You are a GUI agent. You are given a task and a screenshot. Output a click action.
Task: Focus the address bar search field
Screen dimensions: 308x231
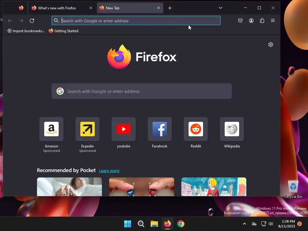click(136, 21)
